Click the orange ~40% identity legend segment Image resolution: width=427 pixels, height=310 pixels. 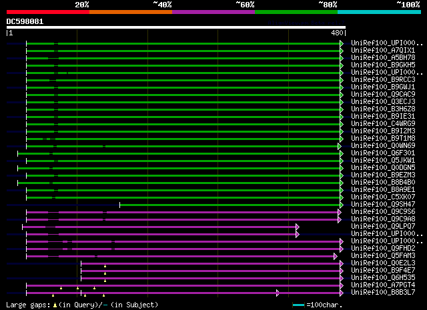click(x=131, y=12)
